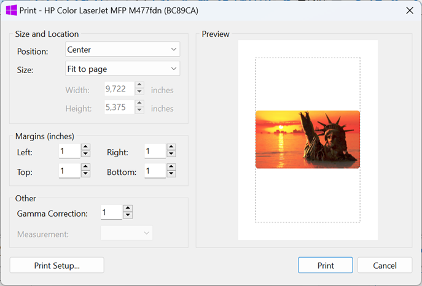The image size is (422, 286).
Task: Expand the Size dropdown showing Fit to page
Action: click(x=122, y=69)
